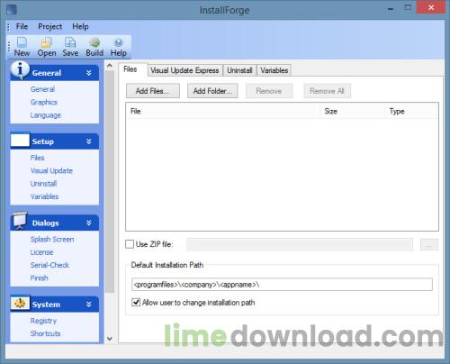Enable the Use ZIP file checkbox
Screen dimensions: 450x364
click(130, 244)
